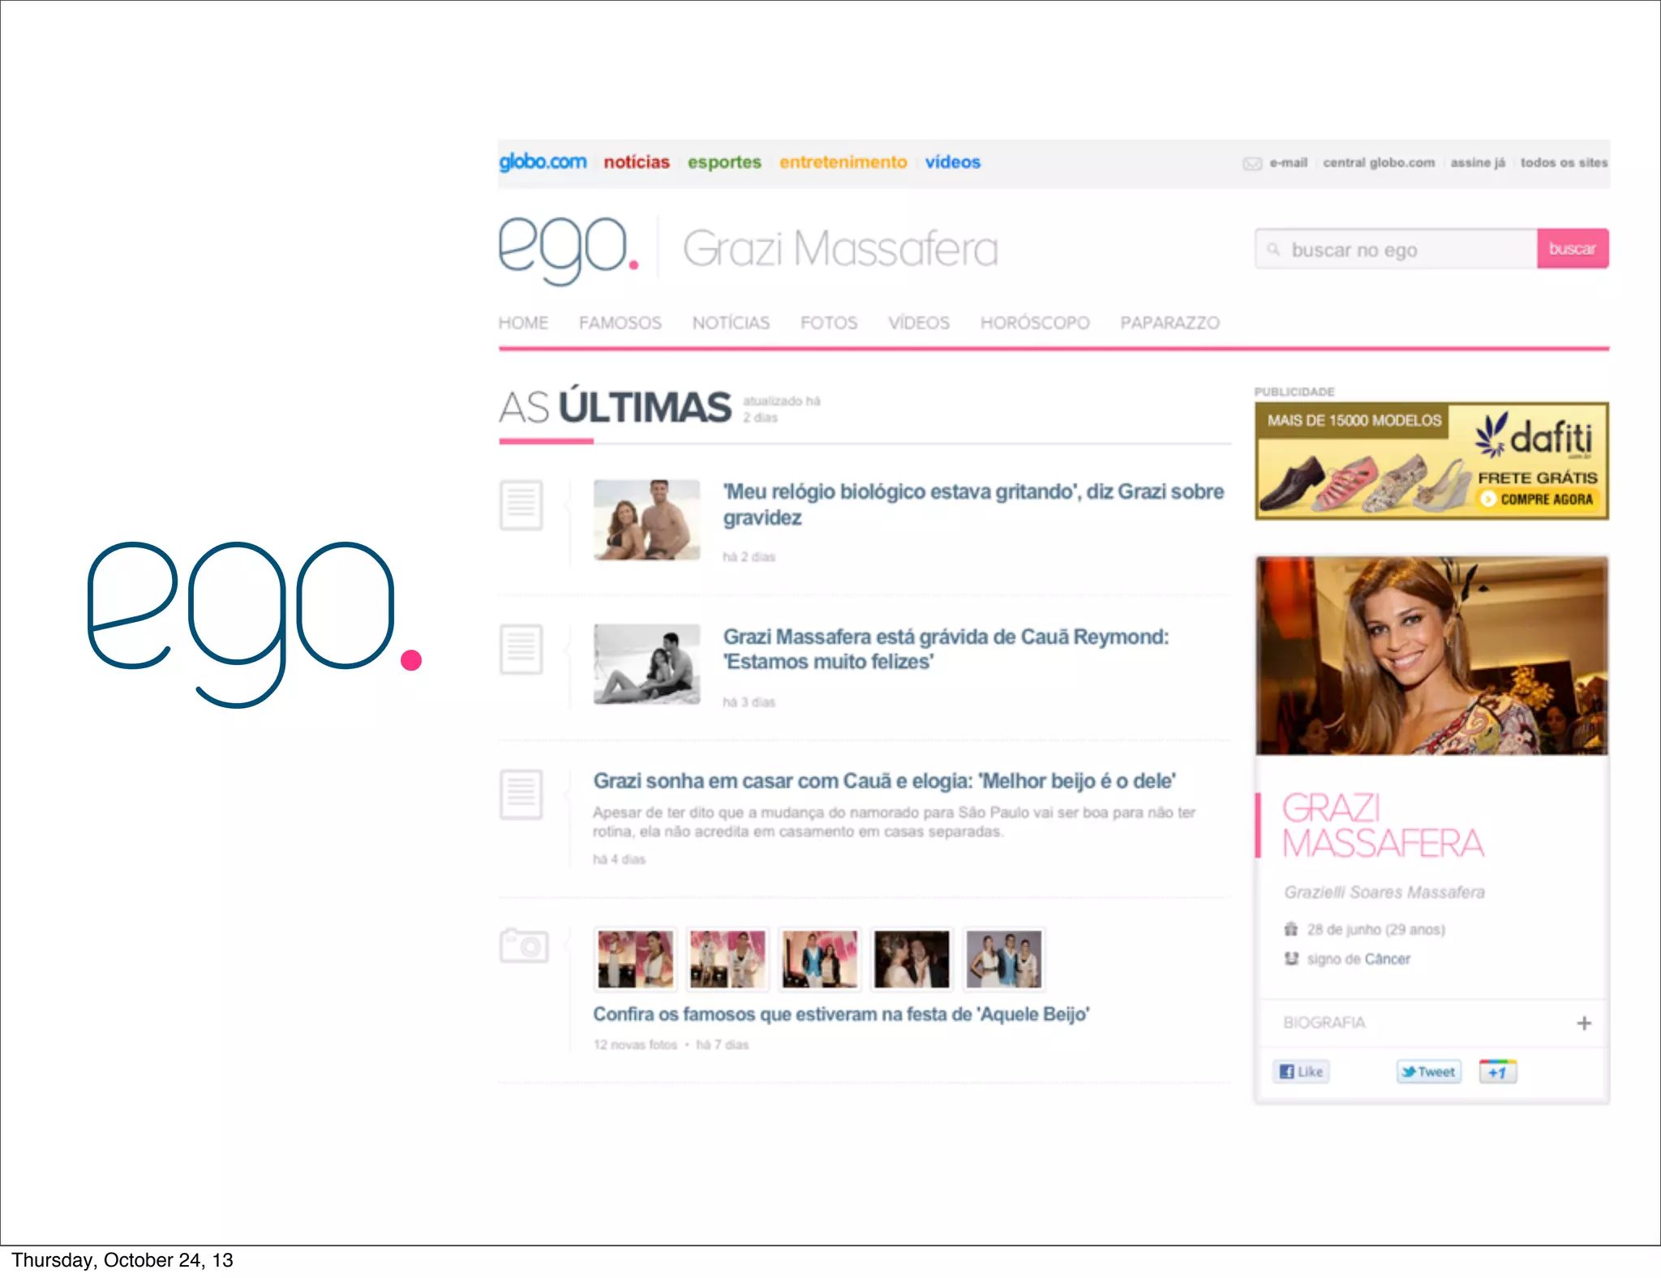1661x1278 pixels.
Task: Select the Paparazzo menu tab
Action: click(x=1169, y=323)
